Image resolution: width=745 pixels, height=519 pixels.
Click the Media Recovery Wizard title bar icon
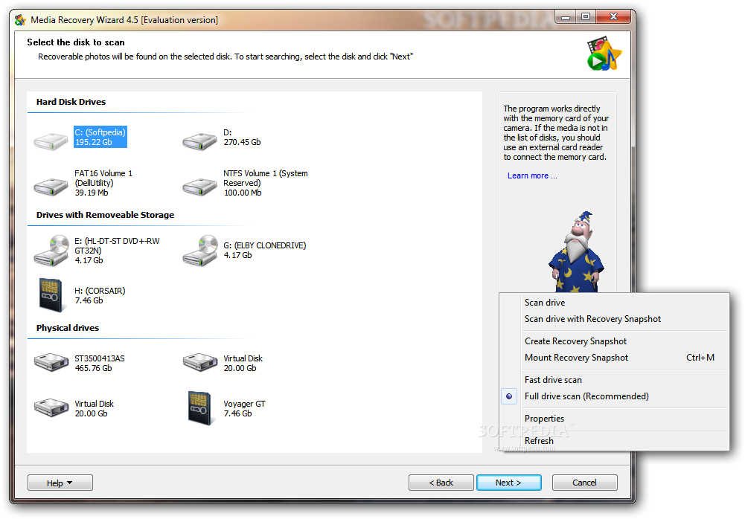[20, 20]
